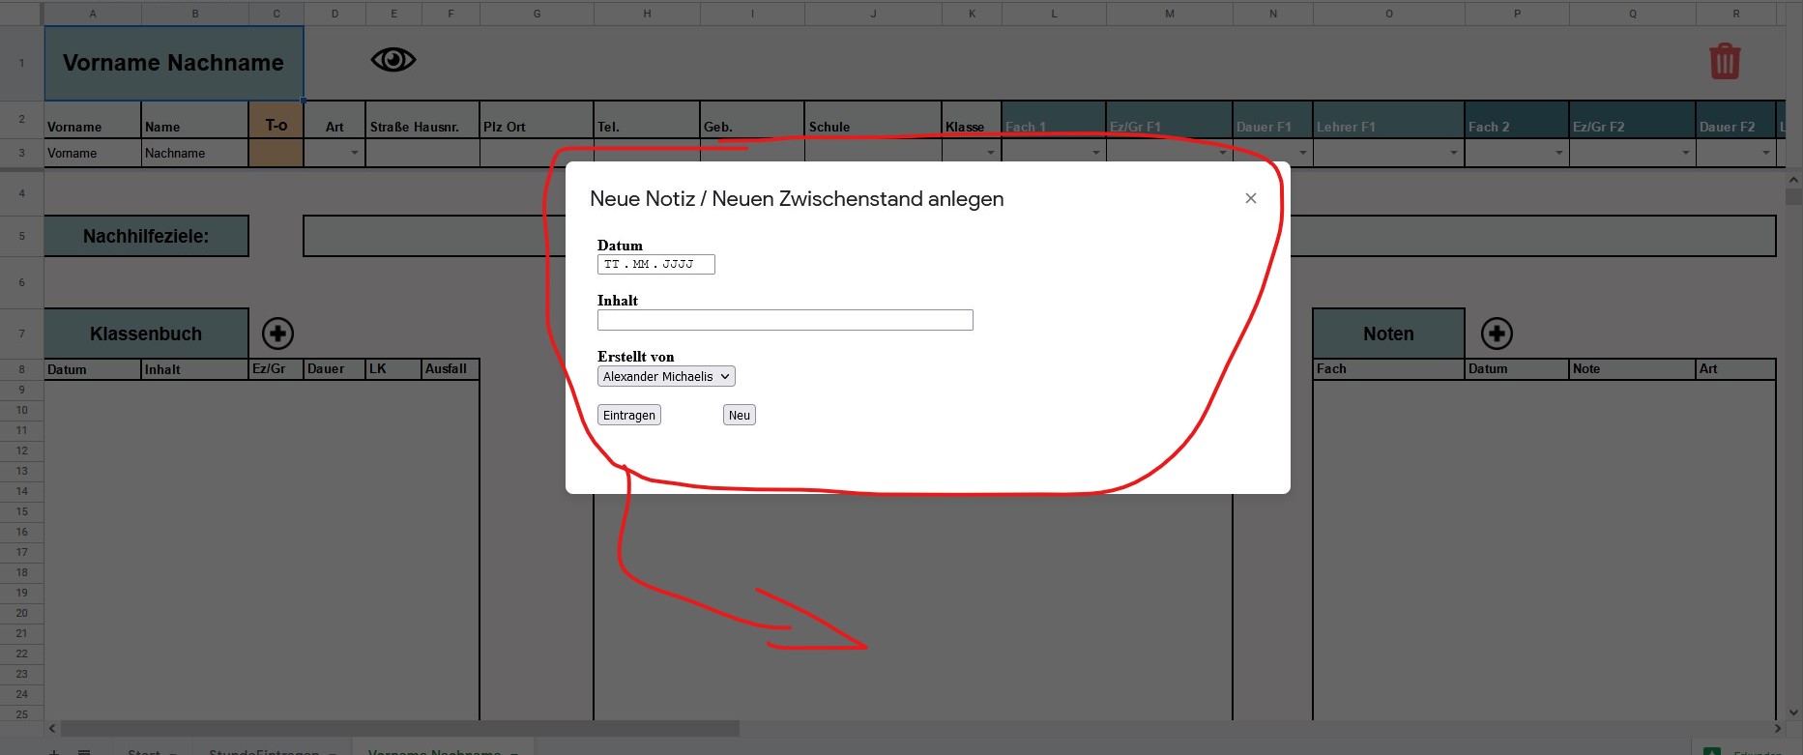
Task: Select the Ausfall column header in Klassenbuch
Action: [x=451, y=369]
